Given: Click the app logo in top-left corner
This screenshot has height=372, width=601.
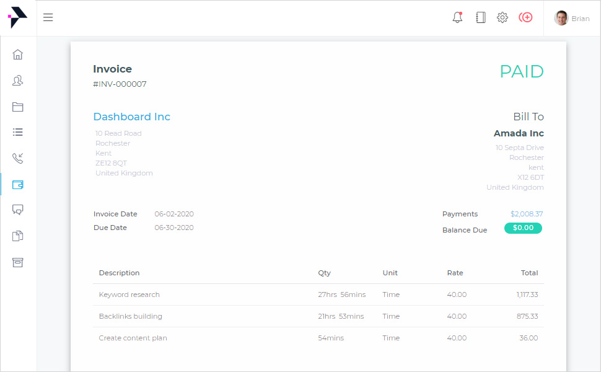Looking at the screenshot, I should coord(18,17).
